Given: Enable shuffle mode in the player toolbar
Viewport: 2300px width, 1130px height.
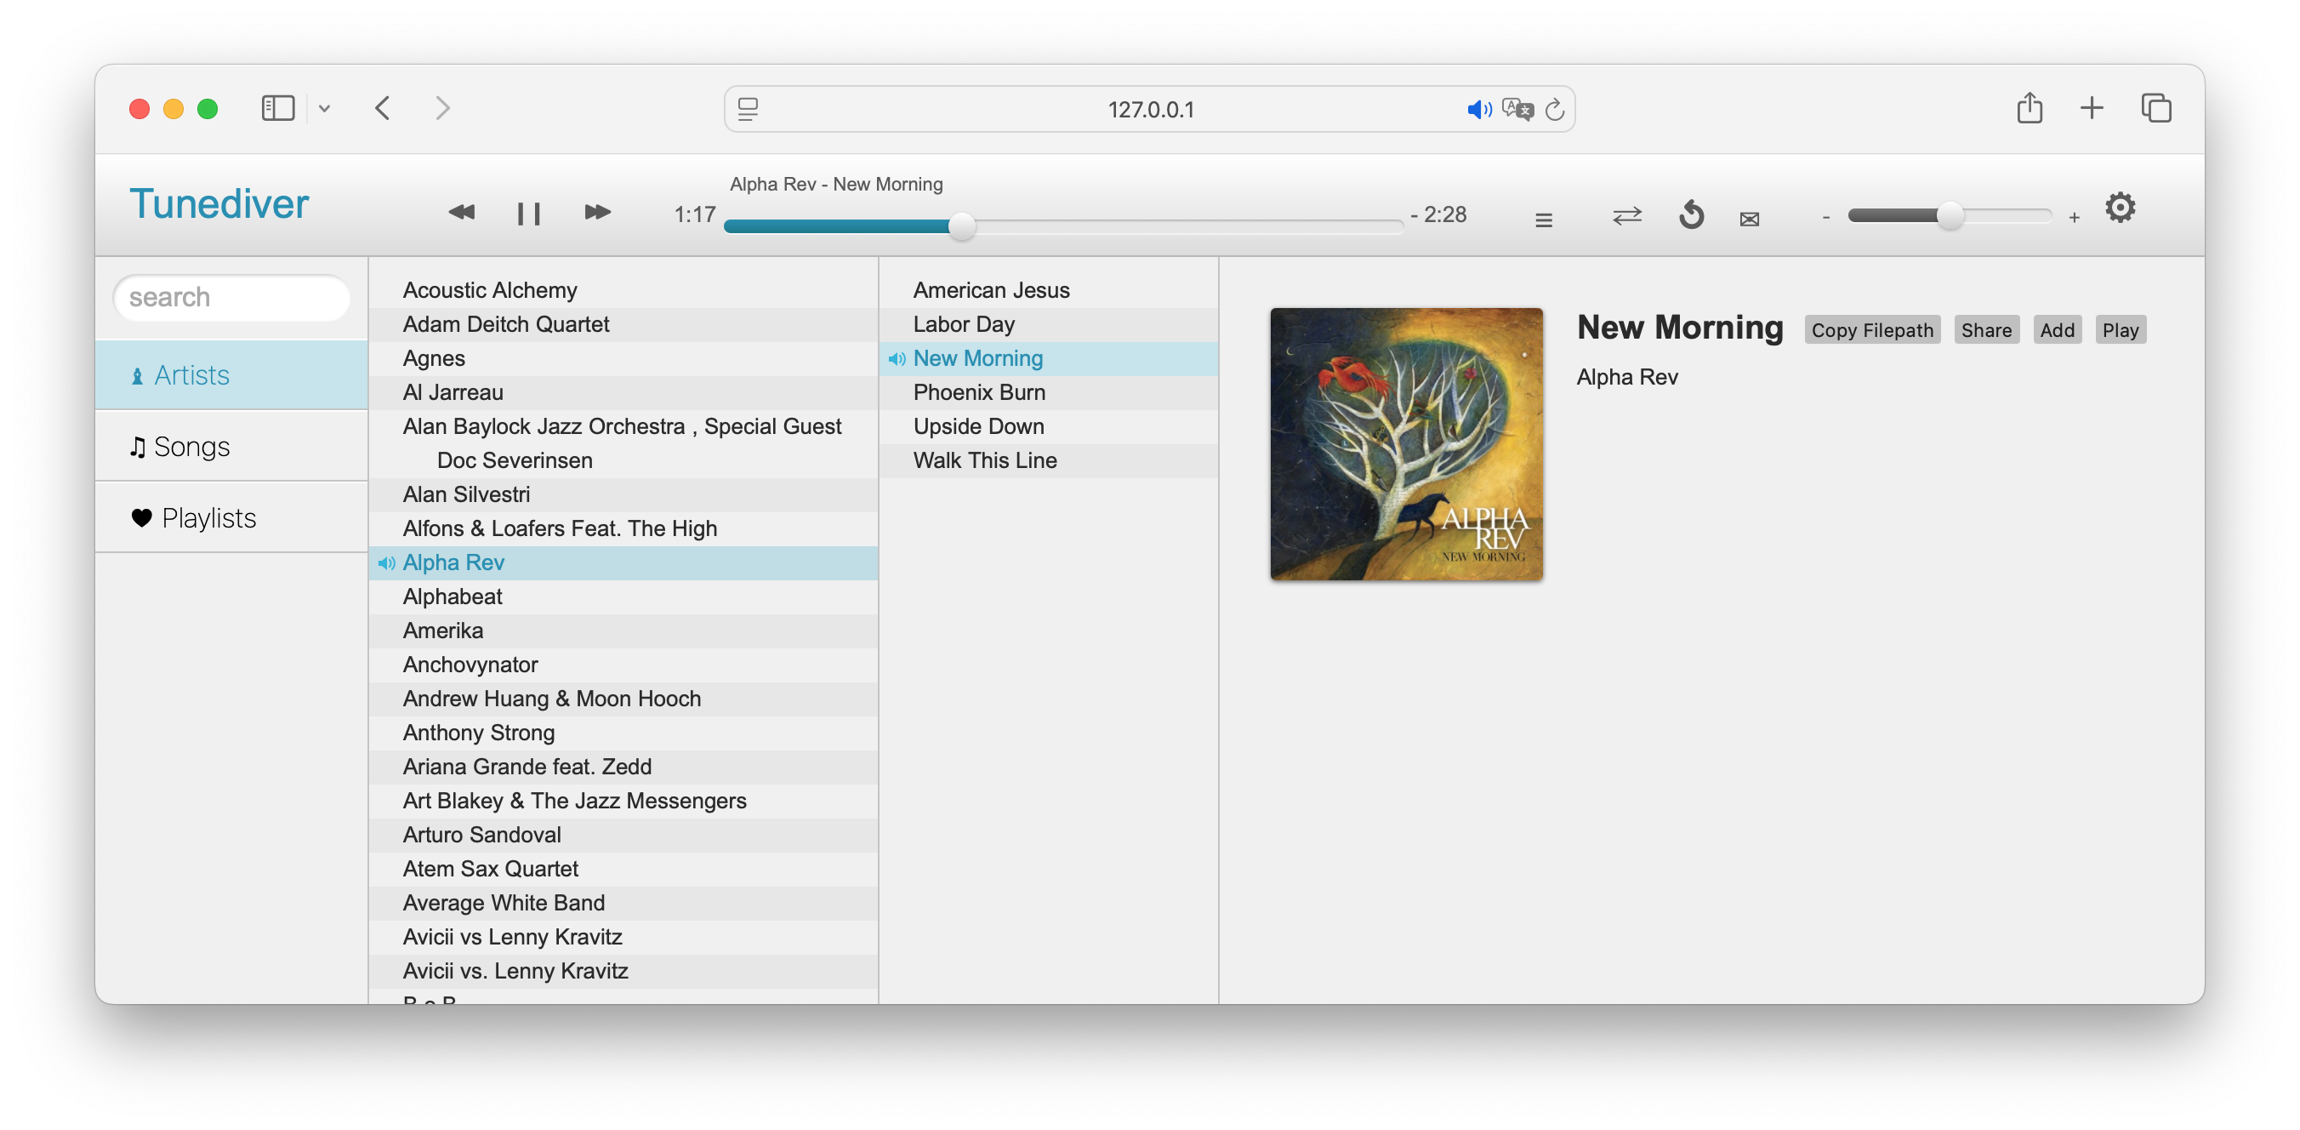Looking at the screenshot, I should tap(1627, 217).
